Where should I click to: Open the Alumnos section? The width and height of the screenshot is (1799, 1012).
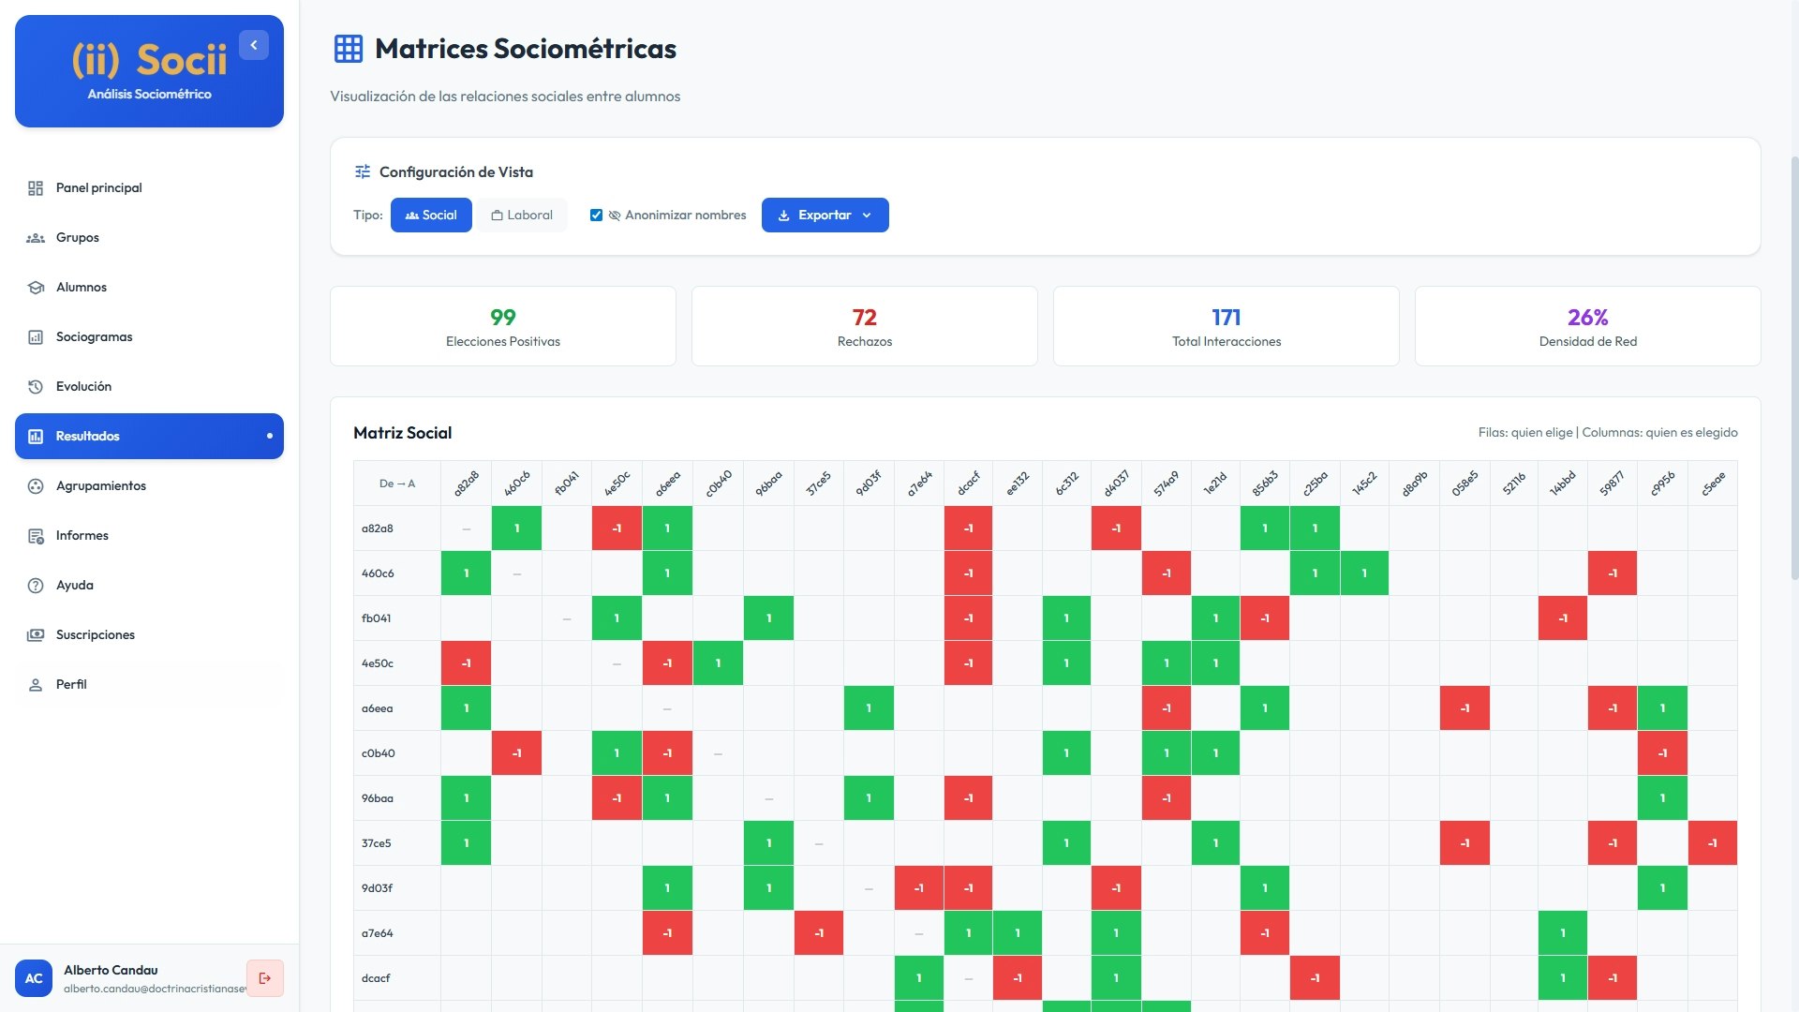click(80, 287)
